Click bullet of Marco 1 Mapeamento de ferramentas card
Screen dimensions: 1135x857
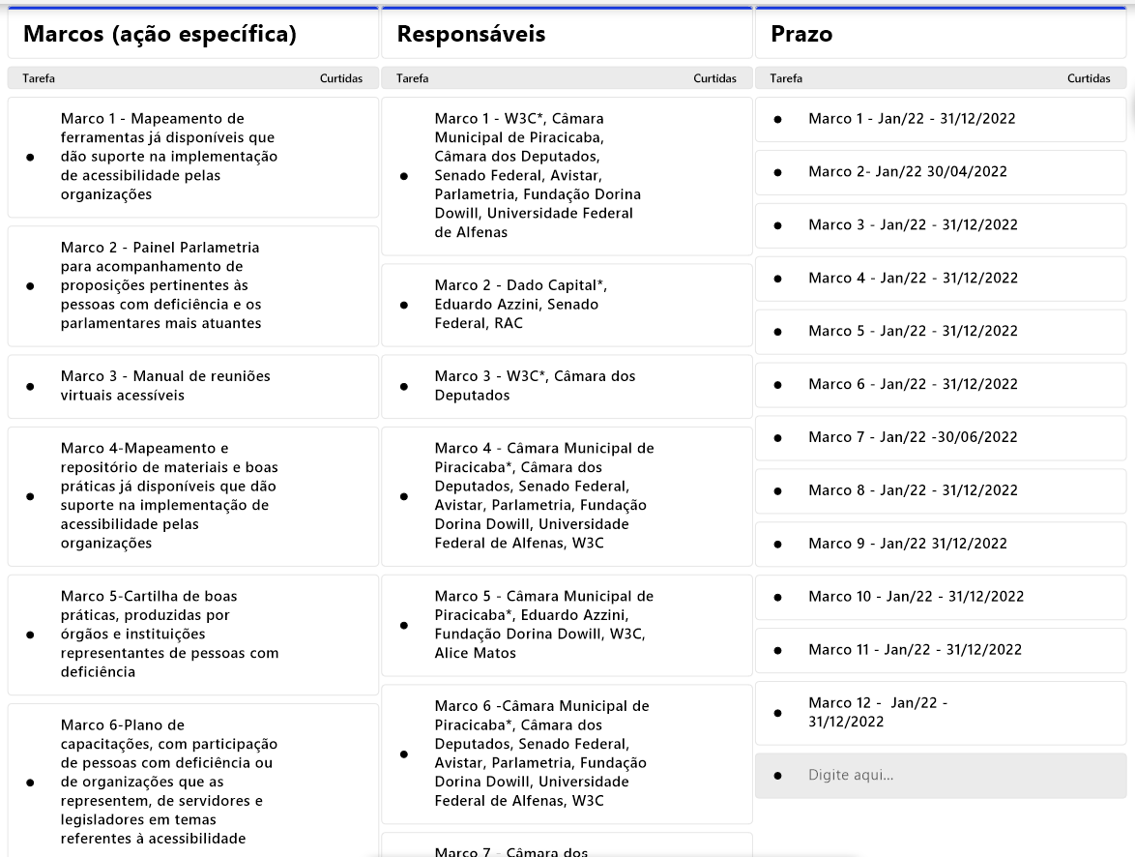click(30, 157)
